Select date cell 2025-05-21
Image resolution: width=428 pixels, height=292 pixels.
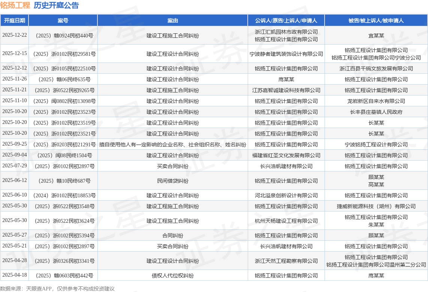click(15, 246)
